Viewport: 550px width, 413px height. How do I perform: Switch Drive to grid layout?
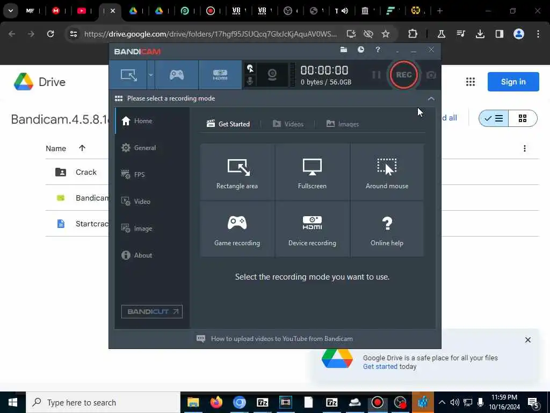(x=523, y=118)
